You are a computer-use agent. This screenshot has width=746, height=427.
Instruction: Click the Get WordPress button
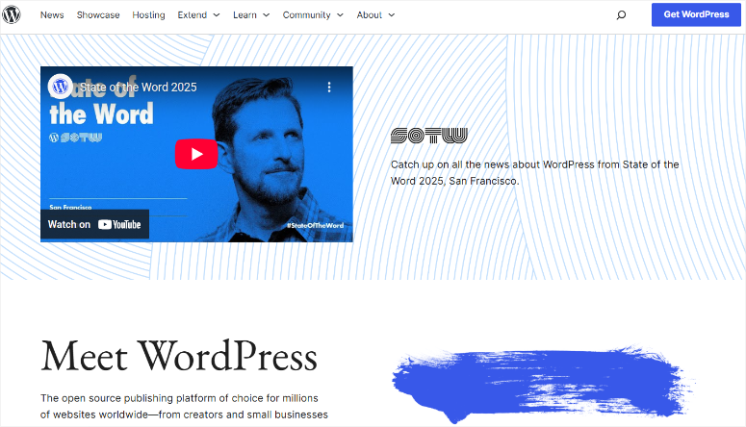coord(696,14)
